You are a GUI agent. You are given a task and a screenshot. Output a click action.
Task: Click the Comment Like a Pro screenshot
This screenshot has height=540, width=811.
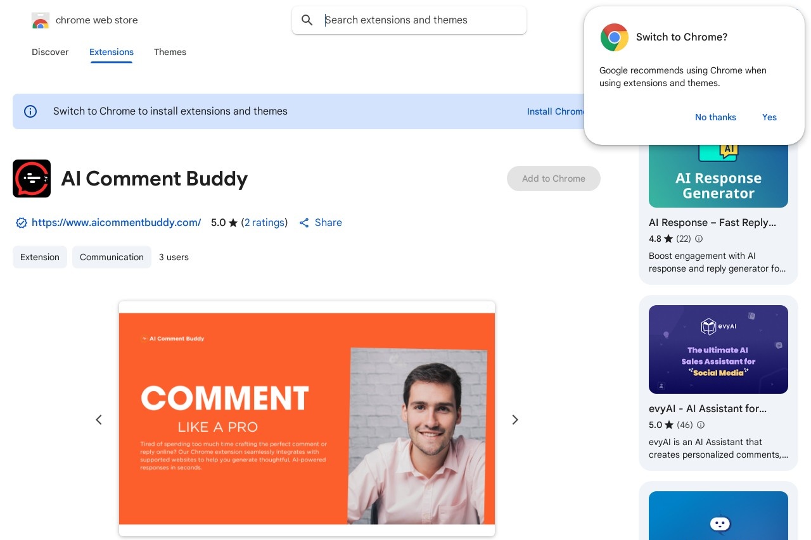click(307, 418)
